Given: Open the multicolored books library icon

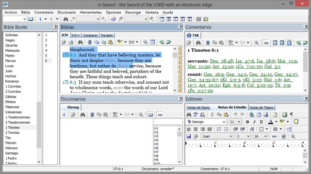Looking at the screenshot, I should pyautogui.click(x=206, y=19).
